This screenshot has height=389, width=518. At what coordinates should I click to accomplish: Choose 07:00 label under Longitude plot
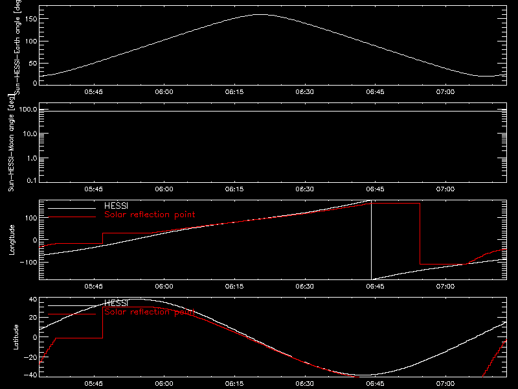(445, 287)
